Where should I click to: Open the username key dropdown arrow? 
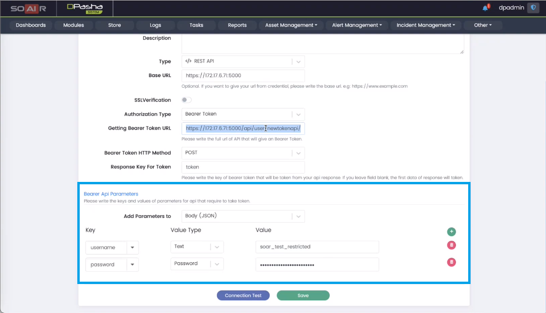(x=132, y=247)
